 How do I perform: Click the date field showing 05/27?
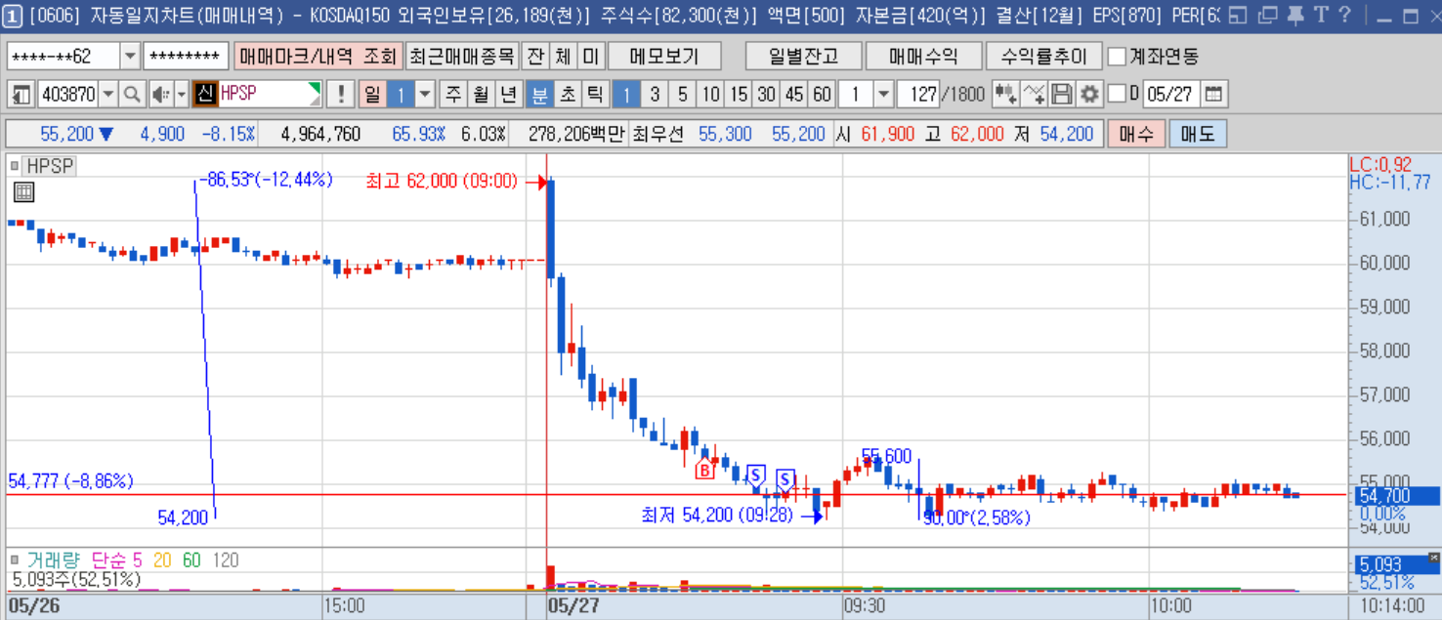[1171, 95]
